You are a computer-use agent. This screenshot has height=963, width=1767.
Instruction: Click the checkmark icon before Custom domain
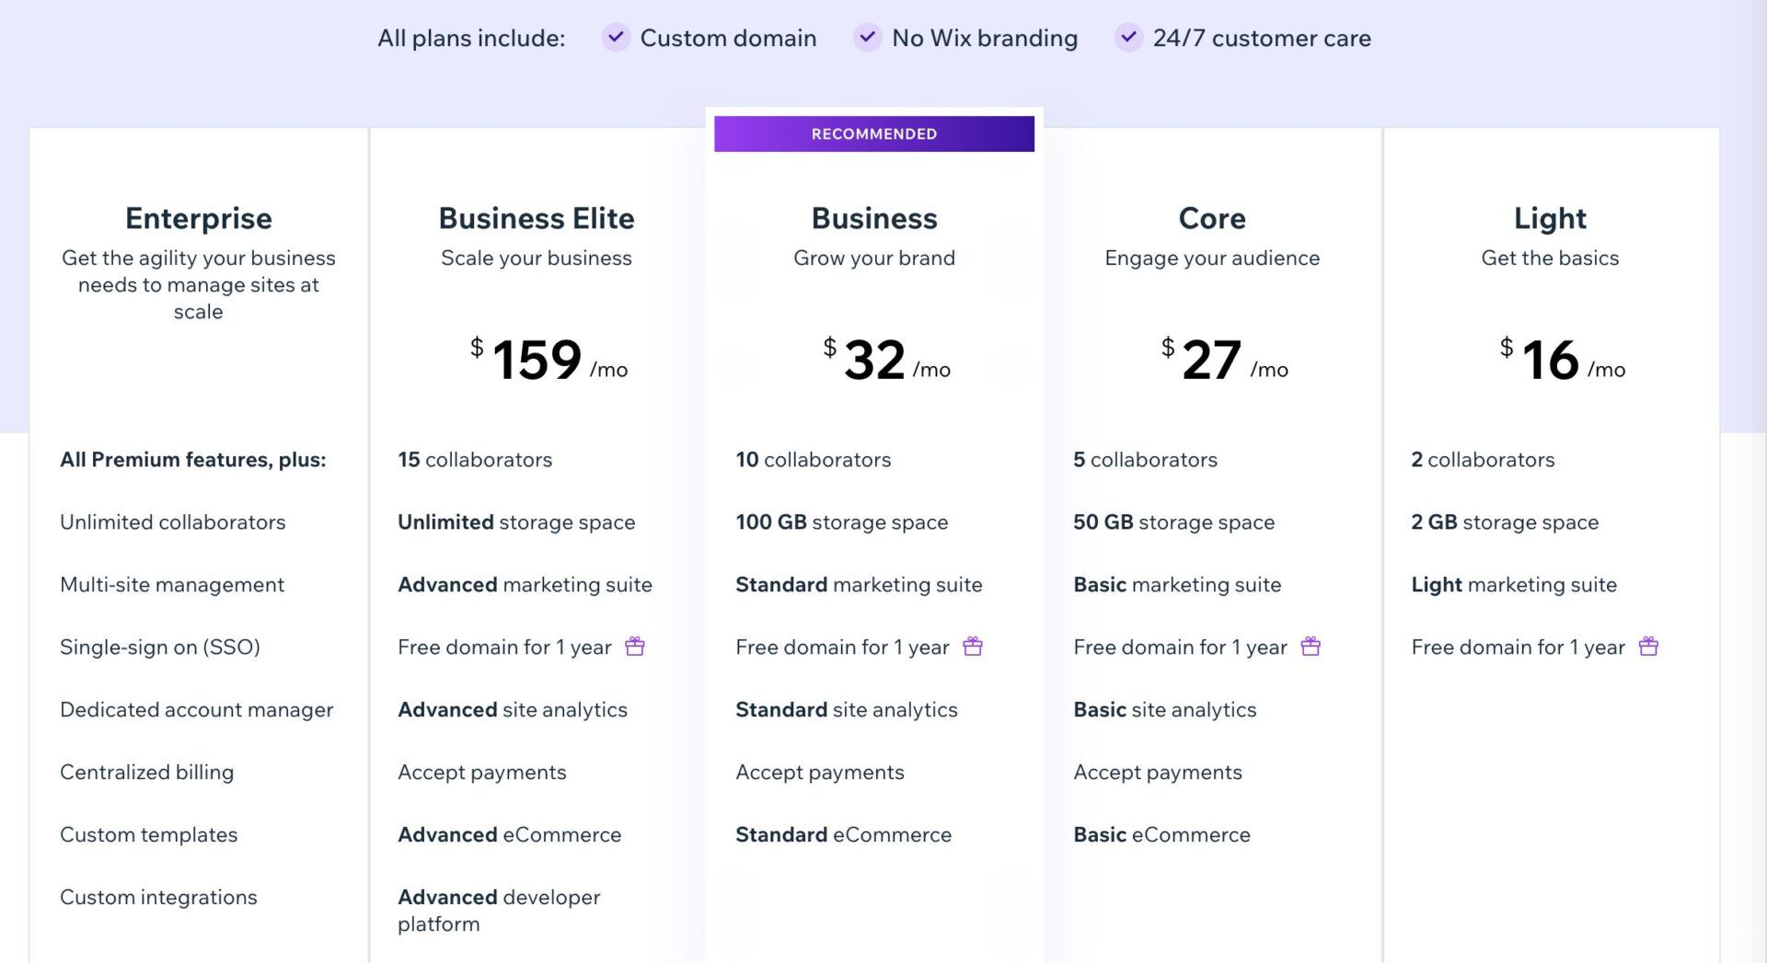[615, 38]
